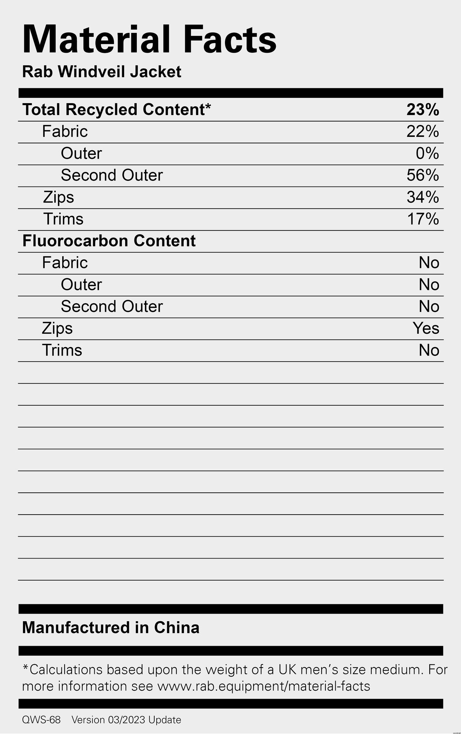Viewport: 461px width, 734px height.
Task: Click the 34% Zips recycled value
Action: (422, 197)
